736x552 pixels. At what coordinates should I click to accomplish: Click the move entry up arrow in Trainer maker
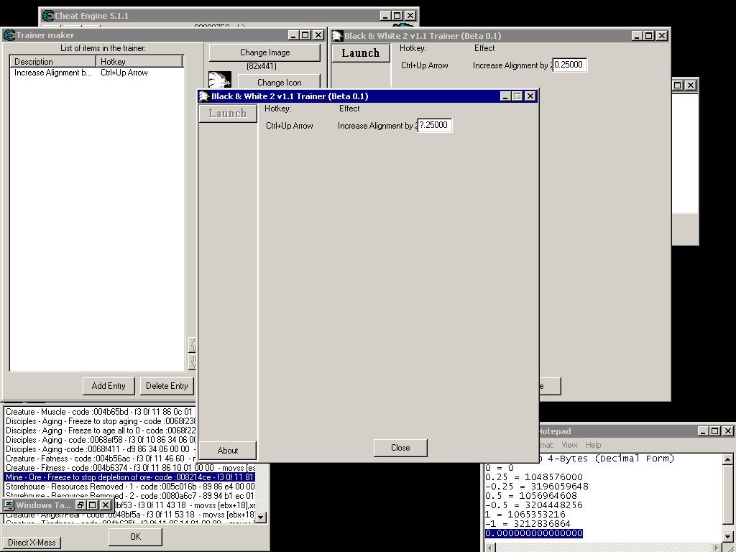click(193, 345)
